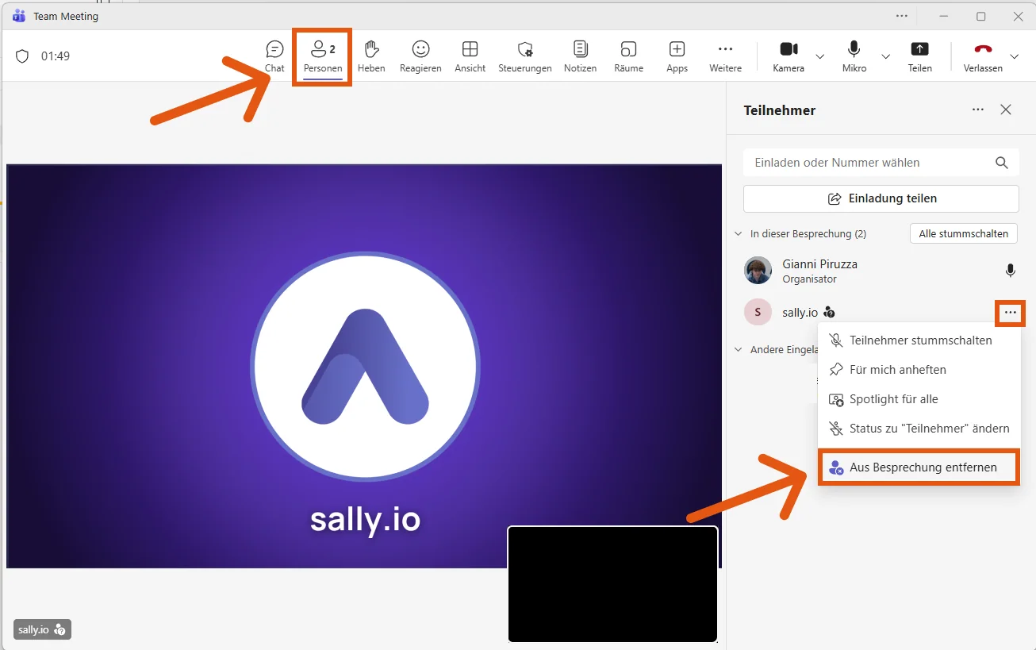Choose Spotlight für alle menu entry
Screen dimensions: 1036x650
pos(919,399)
